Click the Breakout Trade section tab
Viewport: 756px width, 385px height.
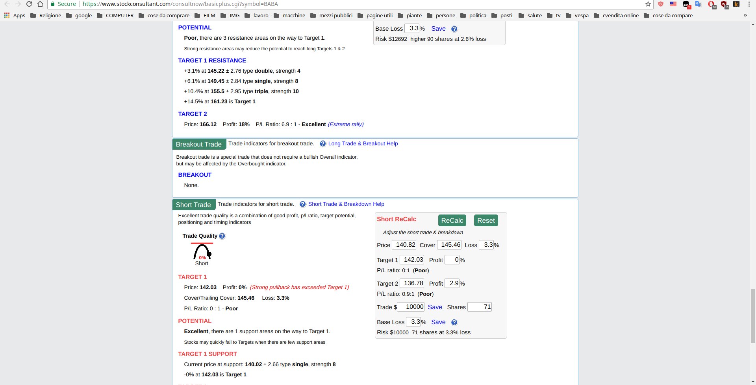(x=199, y=144)
